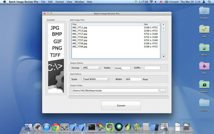This screenshot has width=214, height=134.
Task: Open the Apple menu
Action: click(5, 2)
